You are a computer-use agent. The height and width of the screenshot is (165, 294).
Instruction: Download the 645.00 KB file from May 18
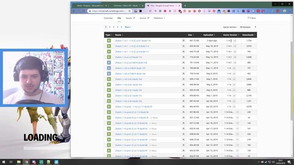coord(183,46)
